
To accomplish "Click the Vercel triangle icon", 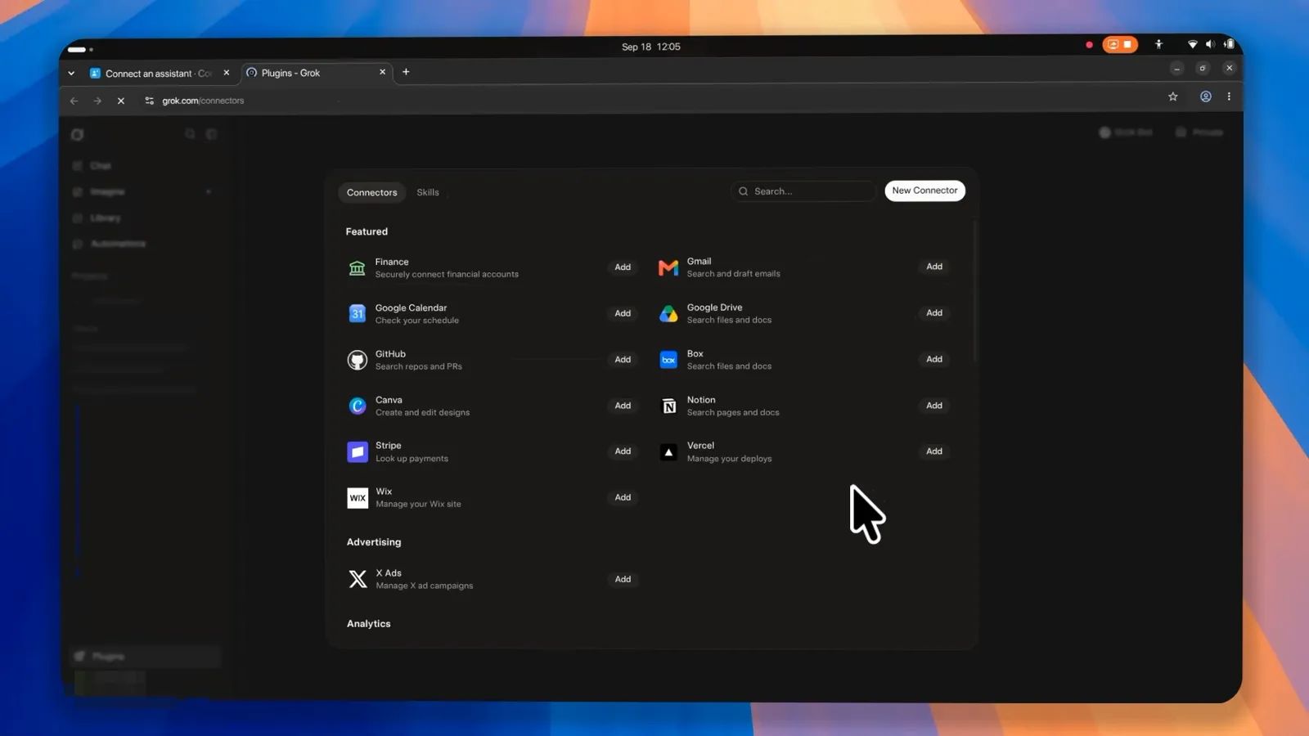I will point(668,451).
